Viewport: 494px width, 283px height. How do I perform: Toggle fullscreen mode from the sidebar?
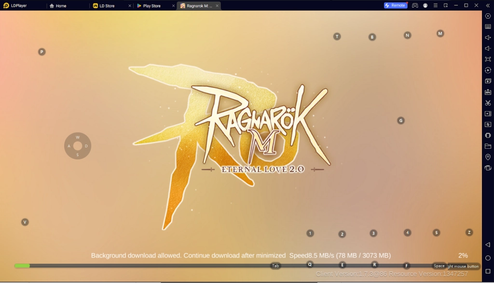pyautogui.click(x=488, y=59)
